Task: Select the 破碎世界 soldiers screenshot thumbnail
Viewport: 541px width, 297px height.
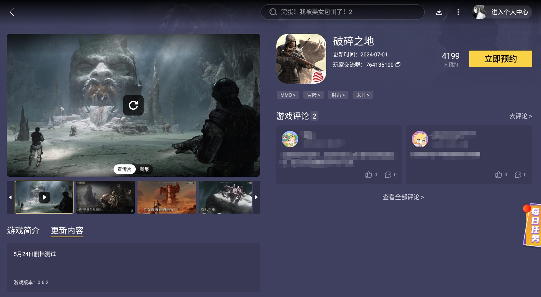Action: [105, 197]
